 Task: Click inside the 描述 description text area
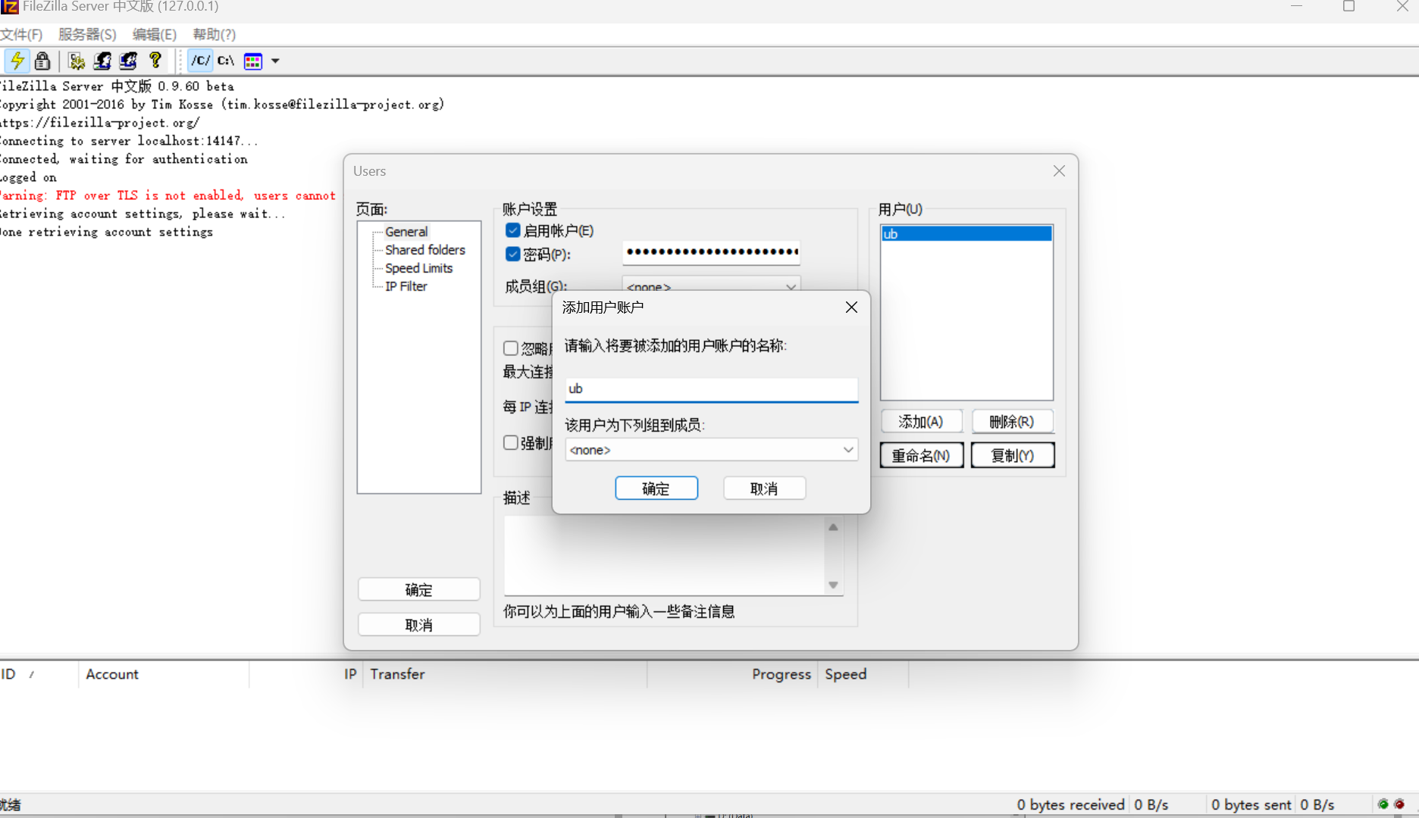(665, 555)
